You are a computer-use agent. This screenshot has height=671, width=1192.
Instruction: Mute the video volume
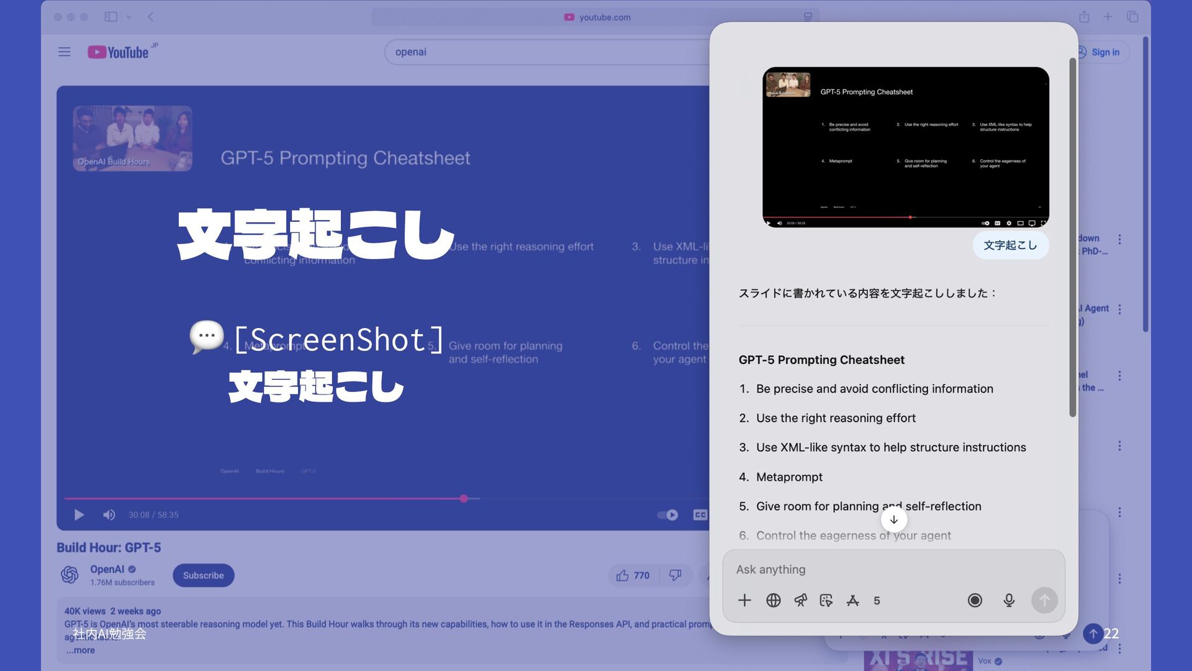109,514
